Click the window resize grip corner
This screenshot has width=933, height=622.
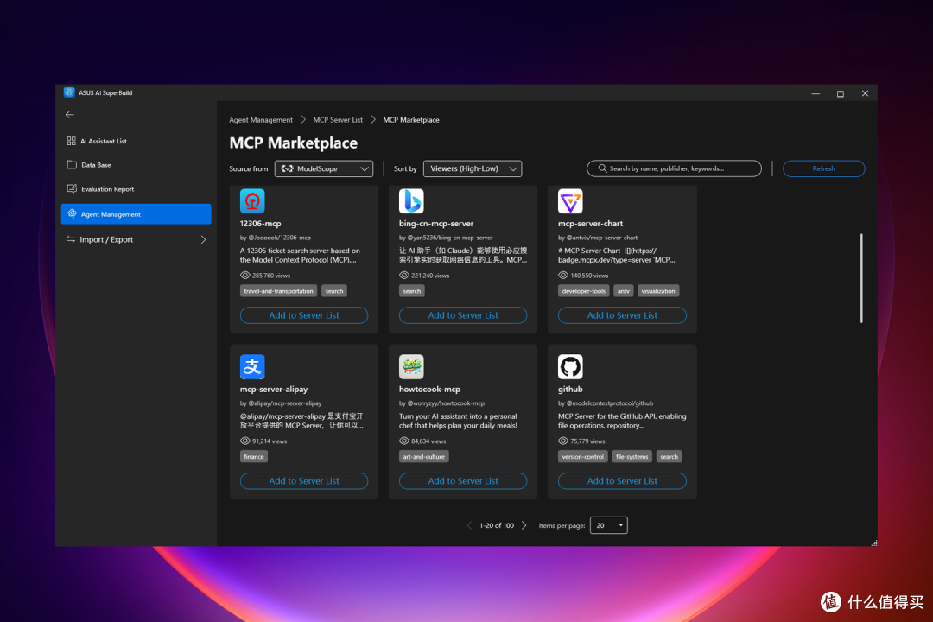click(x=873, y=543)
